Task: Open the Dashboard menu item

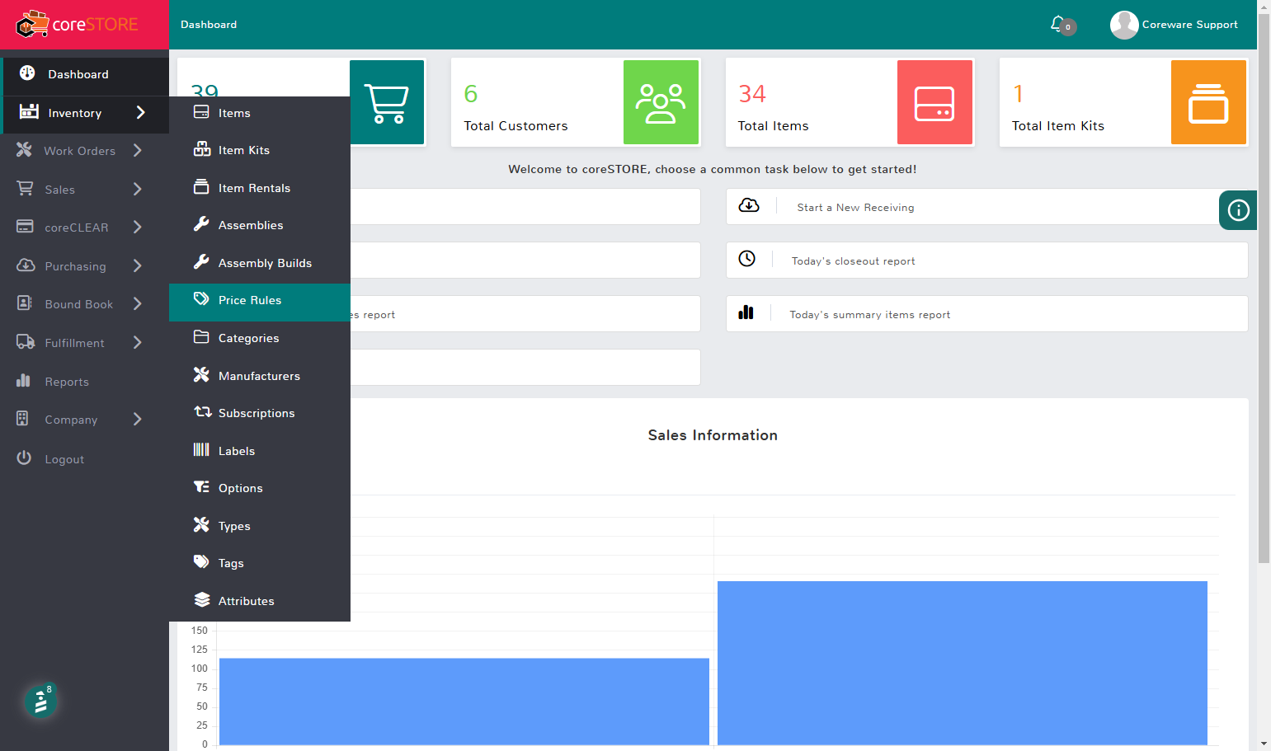Action: pyautogui.click(x=84, y=74)
